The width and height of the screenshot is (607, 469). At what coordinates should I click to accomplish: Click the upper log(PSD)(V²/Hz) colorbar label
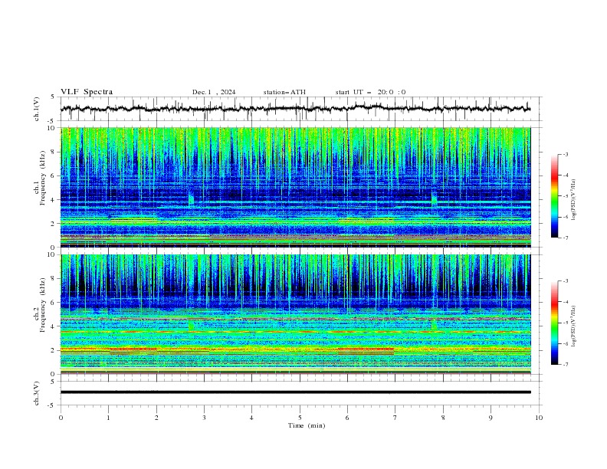tap(573, 200)
